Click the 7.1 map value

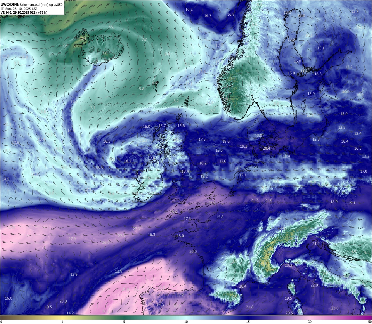coord(93,108)
